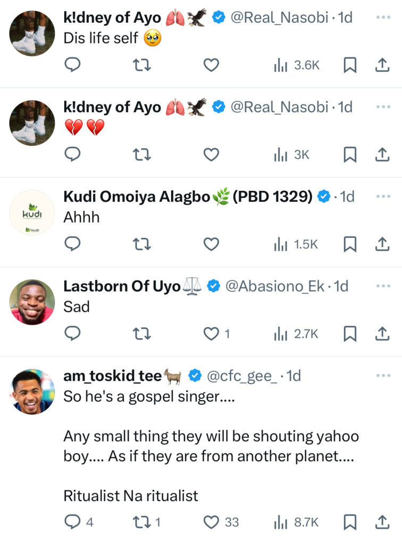Screen dimensions: 402x544
Task: Reply to the 'Dis life self' tweet
Action: (72, 65)
